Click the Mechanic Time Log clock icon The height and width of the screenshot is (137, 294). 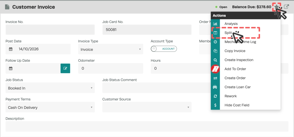pyautogui.click(x=215, y=42)
